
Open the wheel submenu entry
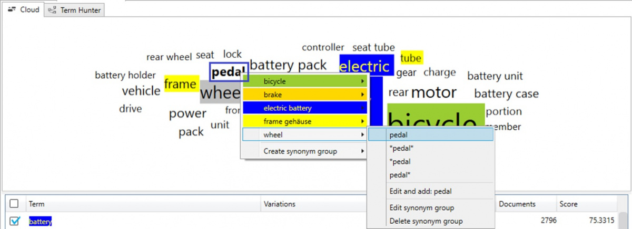[x=305, y=135]
